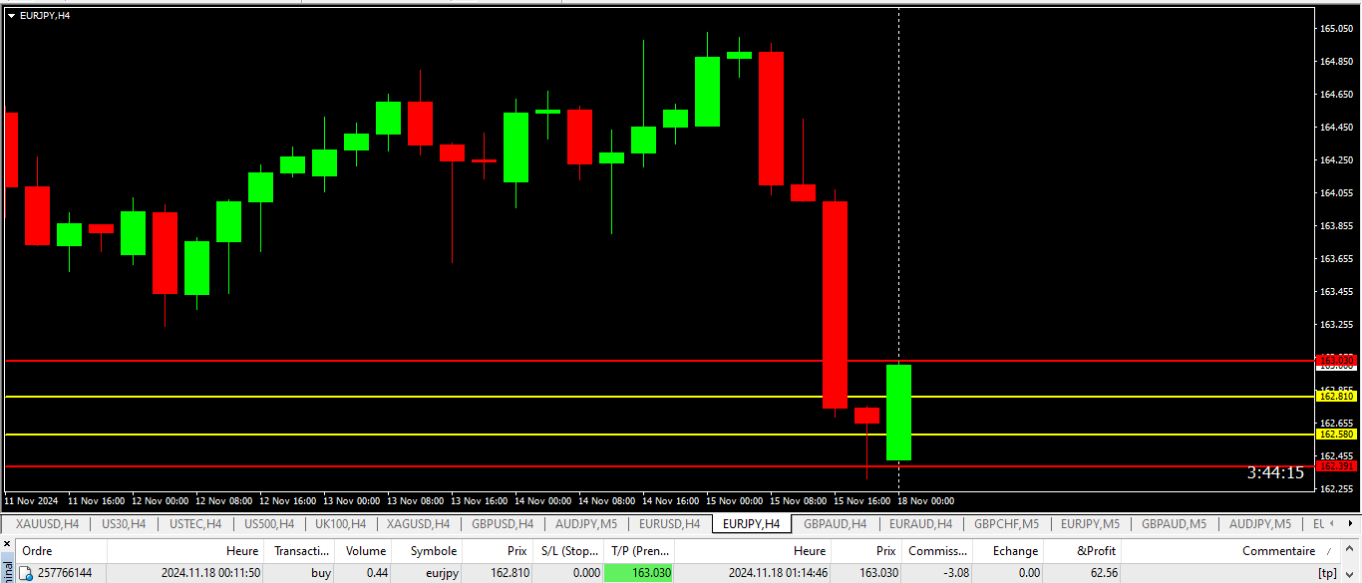Open the AUDJPY,M5 tab right of GBPAUD,M5

pos(1260,524)
